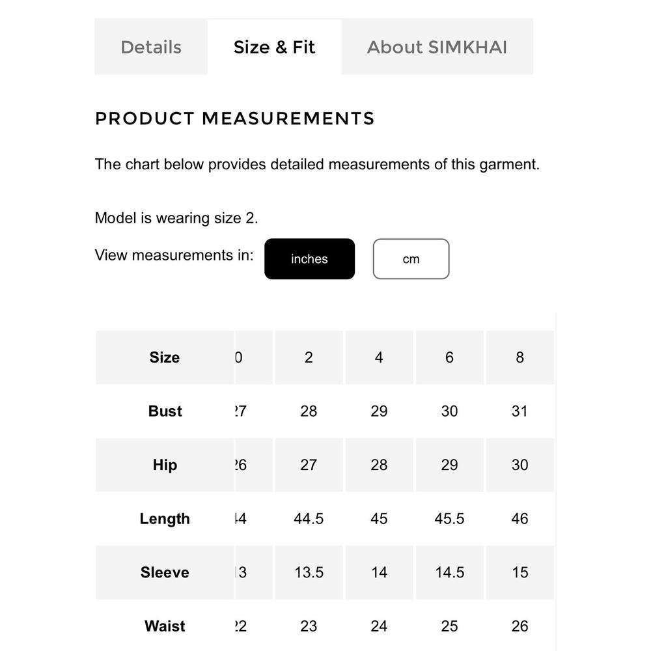Click the partially hidden size 0 column

(254, 357)
